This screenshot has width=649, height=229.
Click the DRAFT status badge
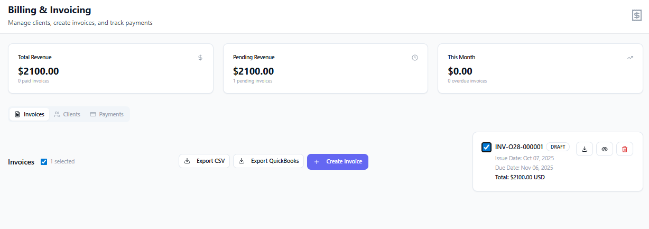click(558, 147)
